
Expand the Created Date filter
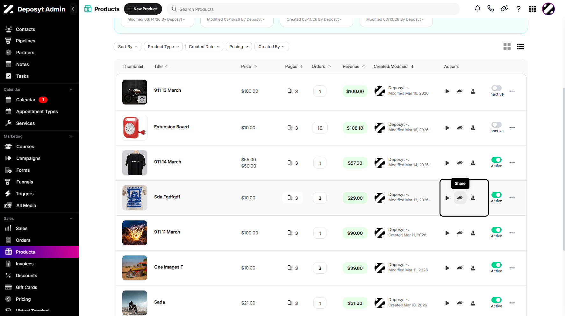point(204,47)
